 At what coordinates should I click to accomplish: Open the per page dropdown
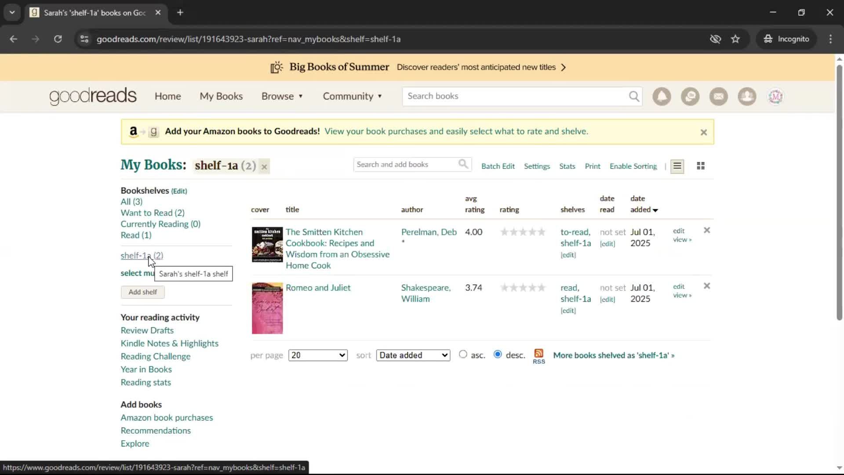318,355
